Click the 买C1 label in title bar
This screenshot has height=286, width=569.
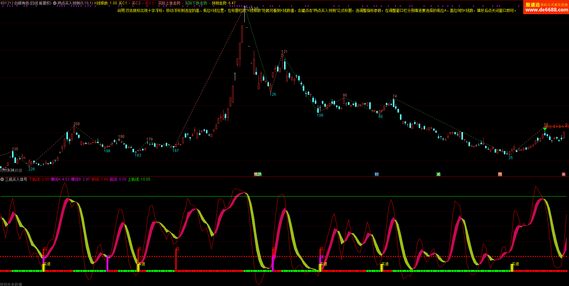(123, 3)
